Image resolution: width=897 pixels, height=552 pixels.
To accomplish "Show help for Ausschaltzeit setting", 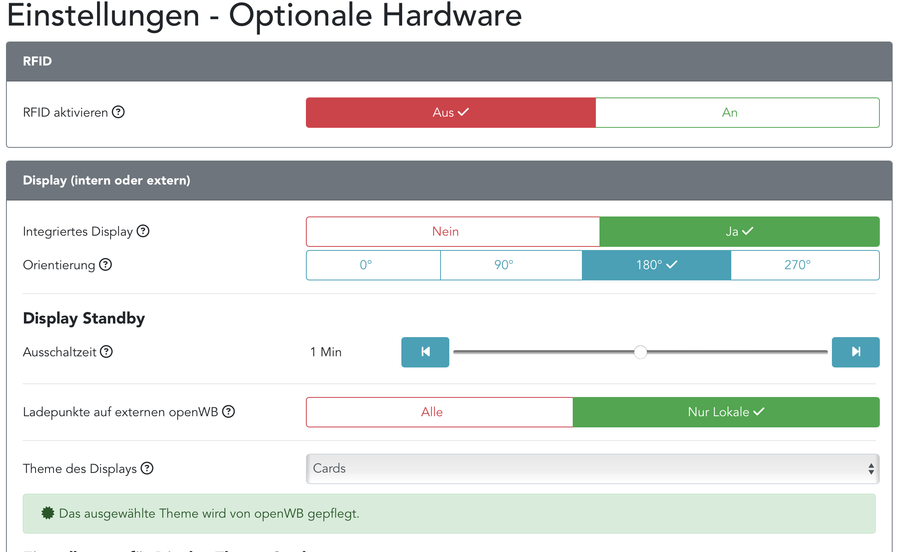I will pos(106,352).
